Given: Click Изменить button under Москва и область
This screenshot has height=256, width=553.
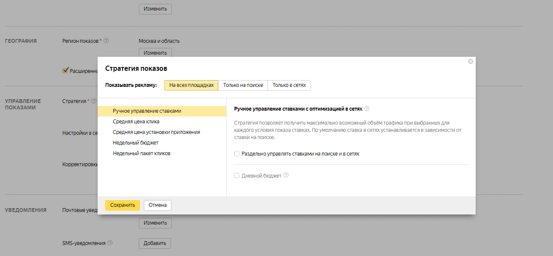Looking at the screenshot, I should (x=155, y=53).
